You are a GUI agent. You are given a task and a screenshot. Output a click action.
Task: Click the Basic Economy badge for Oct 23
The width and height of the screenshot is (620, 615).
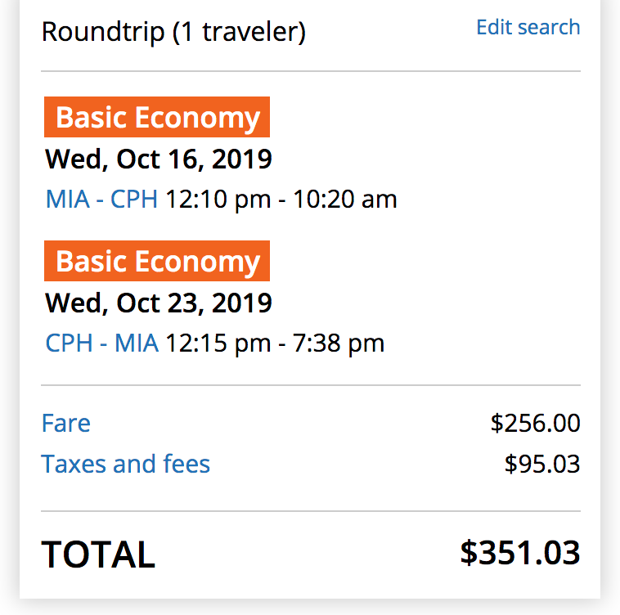[157, 261]
